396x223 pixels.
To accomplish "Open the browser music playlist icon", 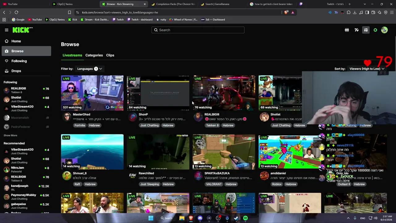I will (361, 12).
